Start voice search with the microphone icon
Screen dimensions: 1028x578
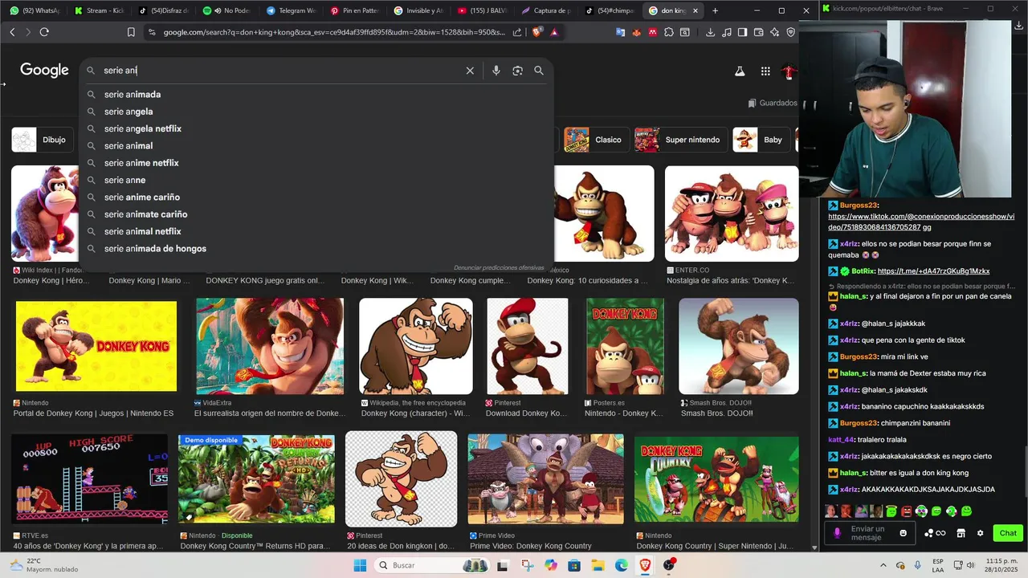click(496, 71)
